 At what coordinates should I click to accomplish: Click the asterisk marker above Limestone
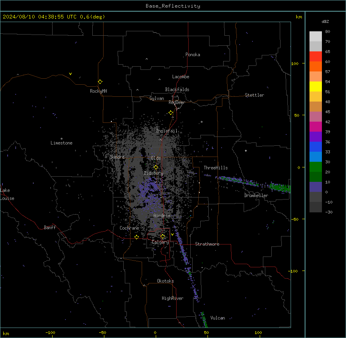coord(61,139)
